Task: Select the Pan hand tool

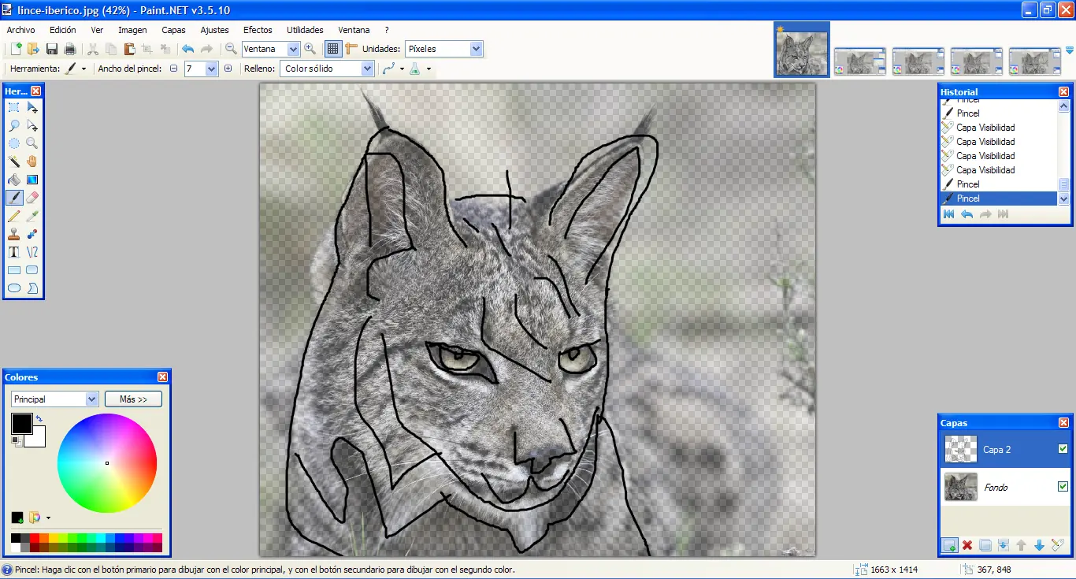Action: 32,161
